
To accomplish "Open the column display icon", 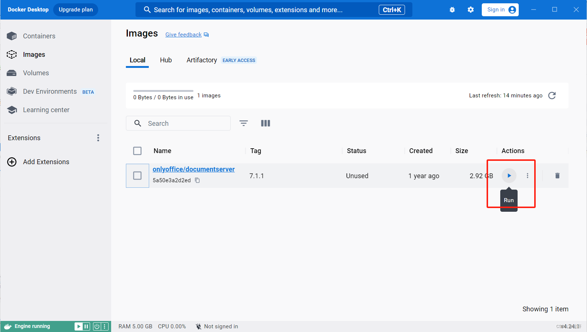I will tap(265, 123).
